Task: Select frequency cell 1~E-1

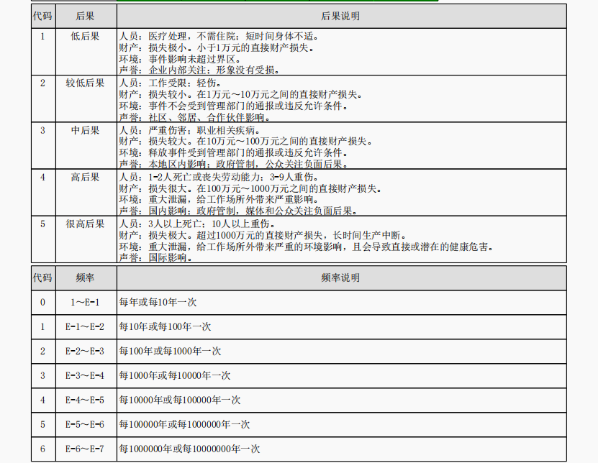Action: [86, 303]
